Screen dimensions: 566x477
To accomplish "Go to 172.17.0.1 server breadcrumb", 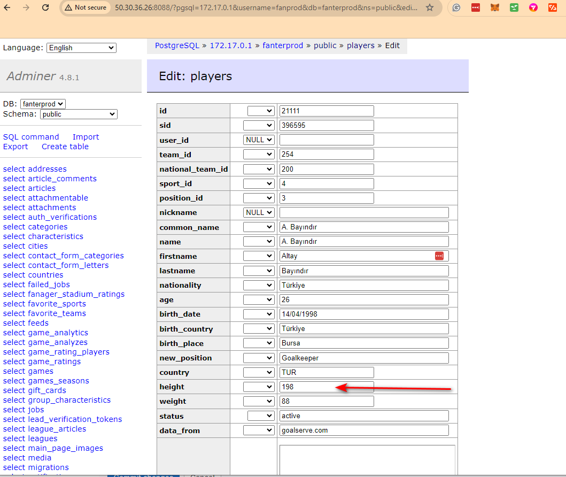I will (x=231, y=45).
